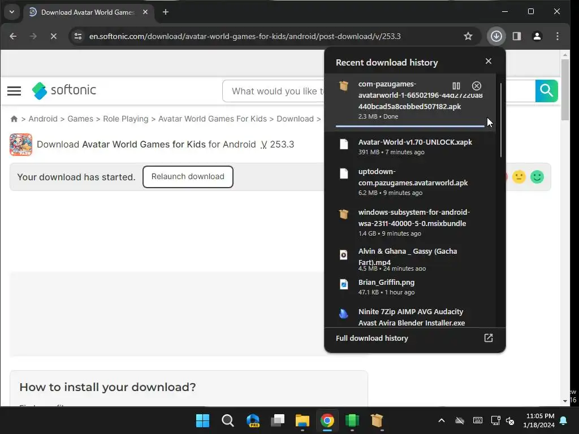Click the com-pazugames apk file name
Screen dimensions: 579x434
(420, 95)
